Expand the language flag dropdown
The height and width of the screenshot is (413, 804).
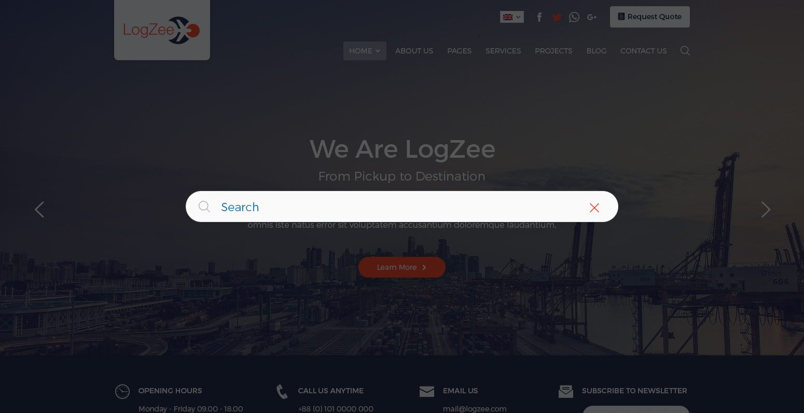point(512,17)
